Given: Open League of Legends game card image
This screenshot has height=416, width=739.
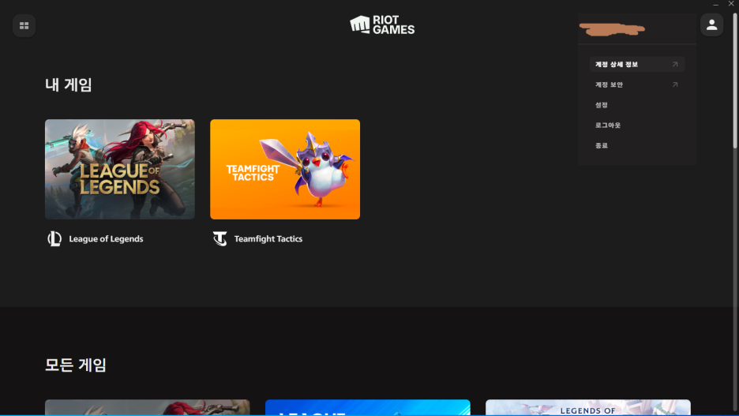Looking at the screenshot, I should 120,169.
